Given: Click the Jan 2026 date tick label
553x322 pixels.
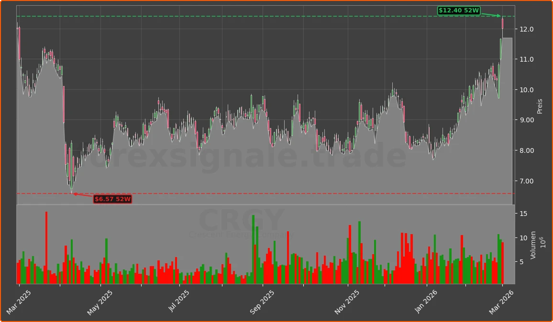Looking at the screenshot, I should [427, 302].
